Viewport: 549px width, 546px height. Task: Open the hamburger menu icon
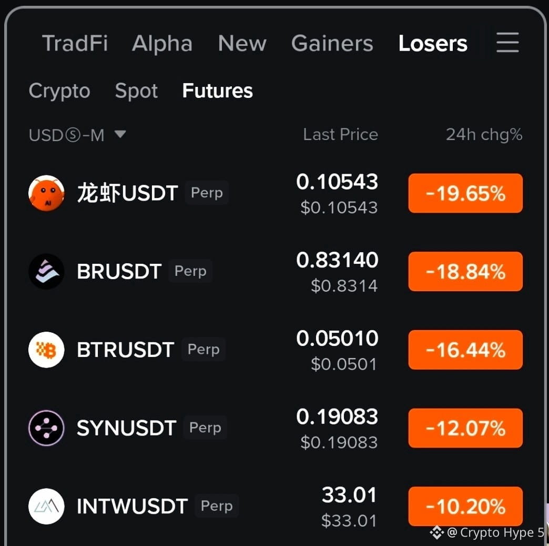(x=507, y=43)
